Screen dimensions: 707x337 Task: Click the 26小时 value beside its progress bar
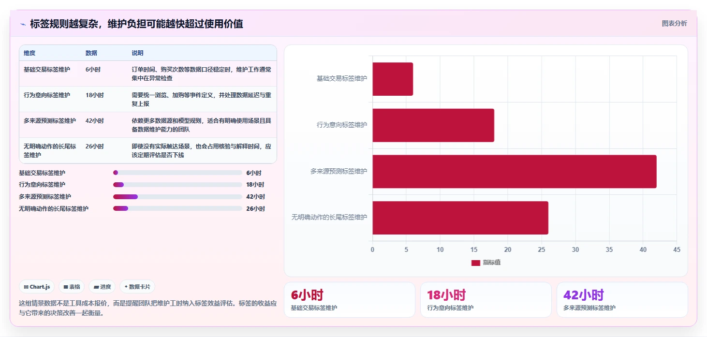[x=255, y=209]
